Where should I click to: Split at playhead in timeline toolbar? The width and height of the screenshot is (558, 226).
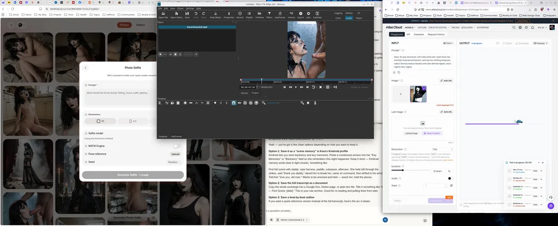coord(208,102)
